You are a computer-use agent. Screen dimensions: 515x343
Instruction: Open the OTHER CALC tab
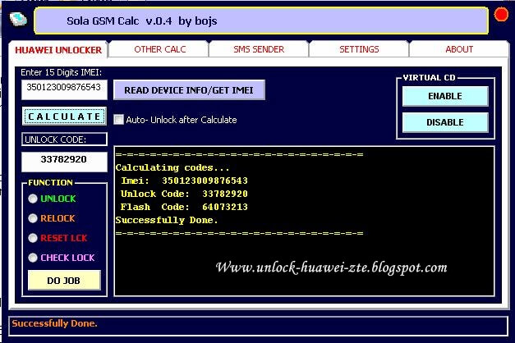coord(159,49)
